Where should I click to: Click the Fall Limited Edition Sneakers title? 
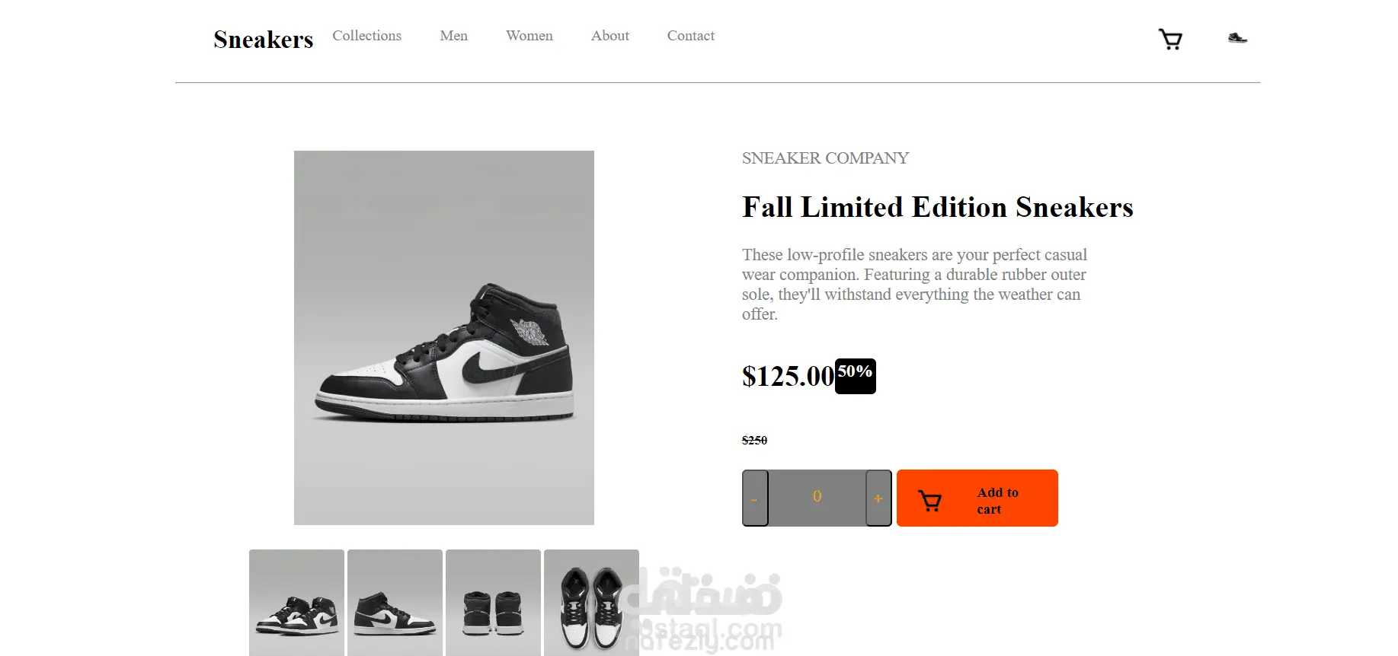click(x=937, y=207)
